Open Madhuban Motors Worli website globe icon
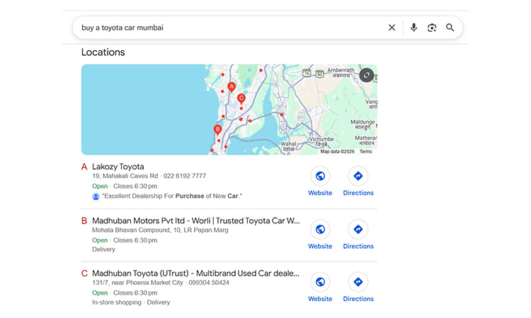 click(320, 229)
